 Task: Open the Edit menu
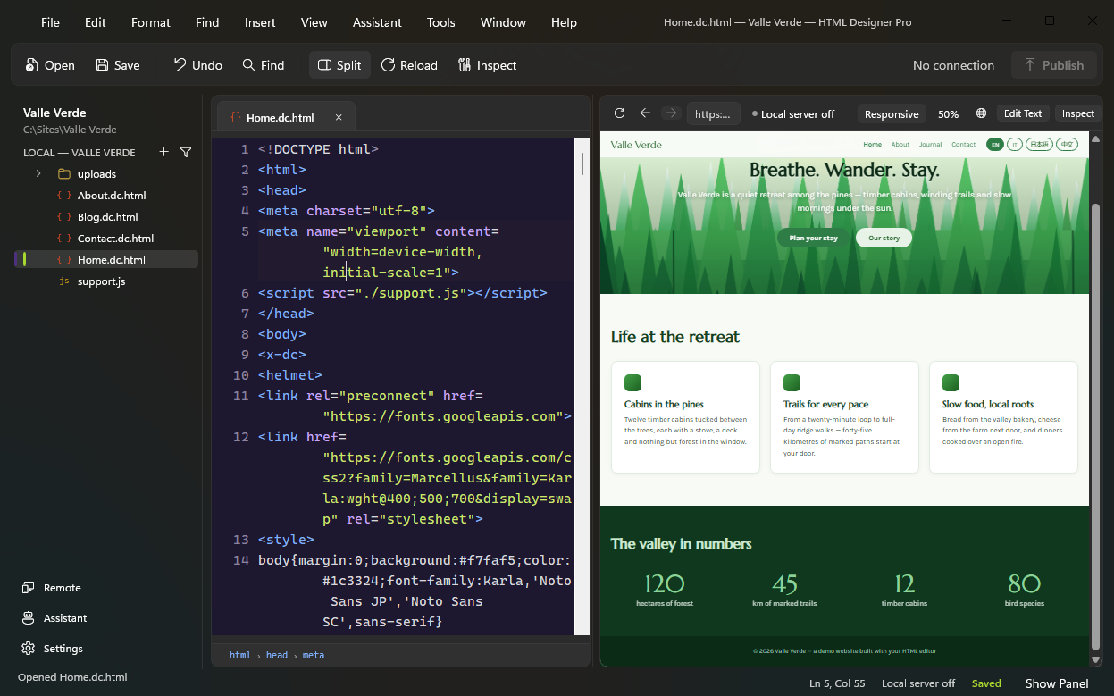click(96, 22)
